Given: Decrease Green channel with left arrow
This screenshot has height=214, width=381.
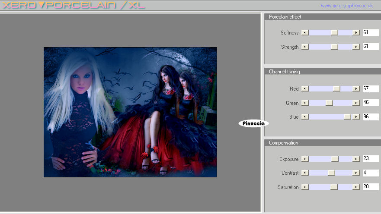Looking at the screenshot, I should click(305, 103).
